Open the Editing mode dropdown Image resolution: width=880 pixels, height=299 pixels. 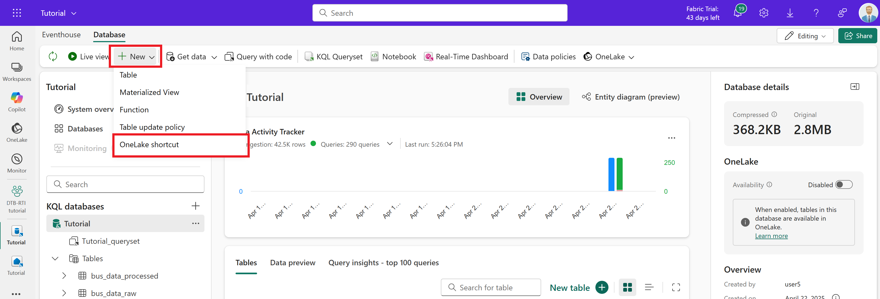[805, 36]
